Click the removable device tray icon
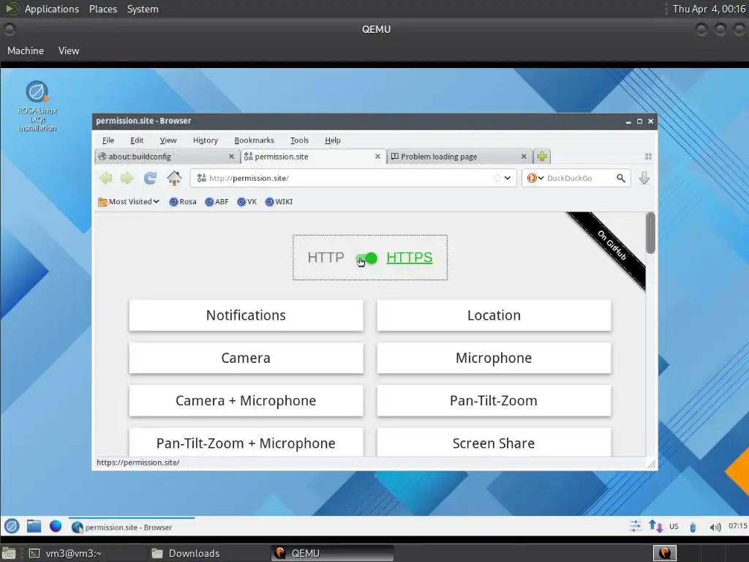The height and width of the screenshot is (562, 749). pos(693,527)
